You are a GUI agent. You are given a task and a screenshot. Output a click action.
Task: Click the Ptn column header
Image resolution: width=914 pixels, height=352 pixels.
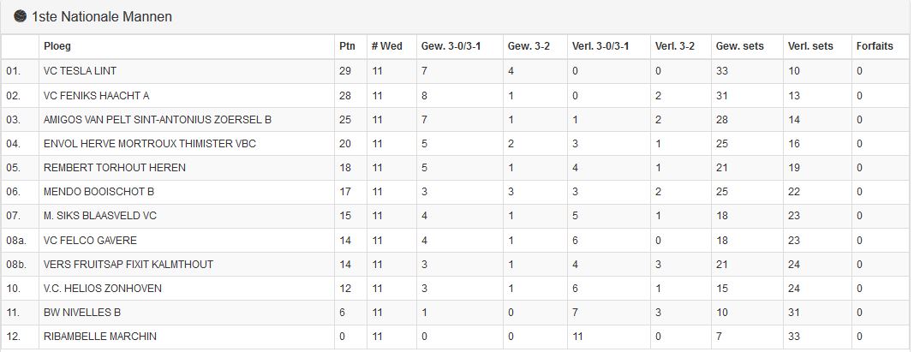(x=345, y=46)
